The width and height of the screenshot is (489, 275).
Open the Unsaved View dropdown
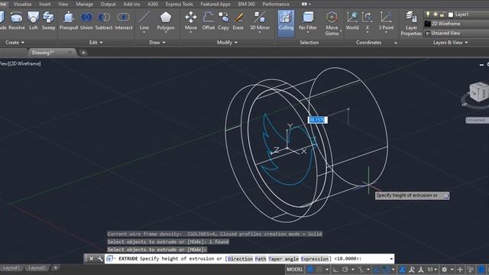coord(456,33)
